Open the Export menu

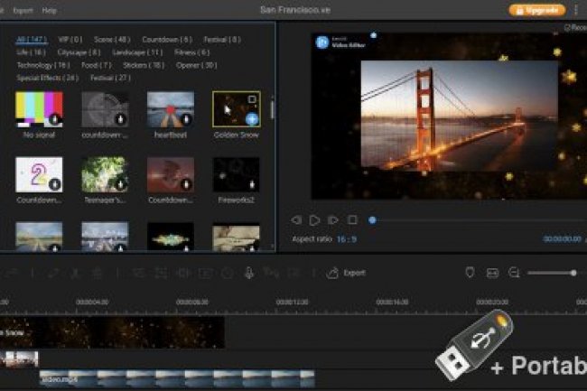(23, 11)
